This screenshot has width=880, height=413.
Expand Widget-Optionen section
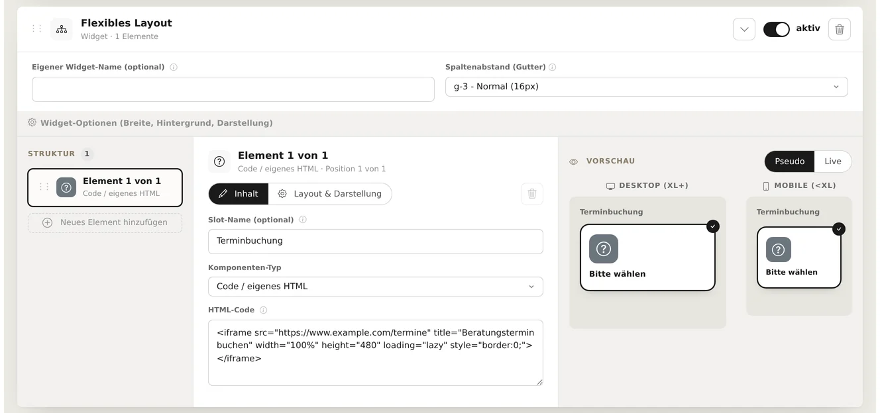tap(440, 123)
